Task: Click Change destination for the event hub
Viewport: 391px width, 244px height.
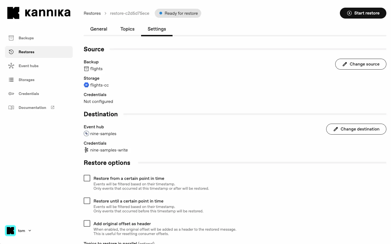Action: pos(356,129)
